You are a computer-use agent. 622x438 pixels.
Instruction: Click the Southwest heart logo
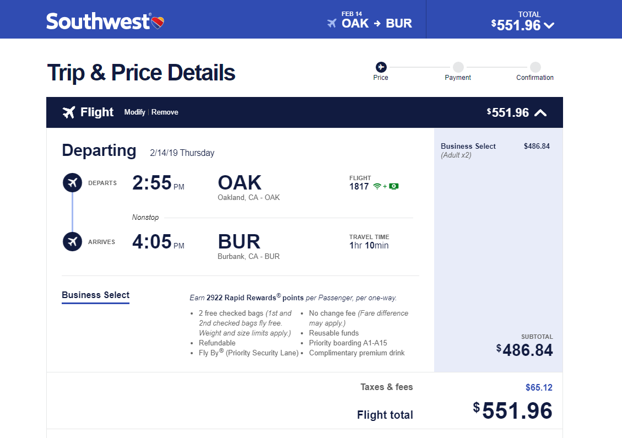pyautogui.click(x=158, y=23)
